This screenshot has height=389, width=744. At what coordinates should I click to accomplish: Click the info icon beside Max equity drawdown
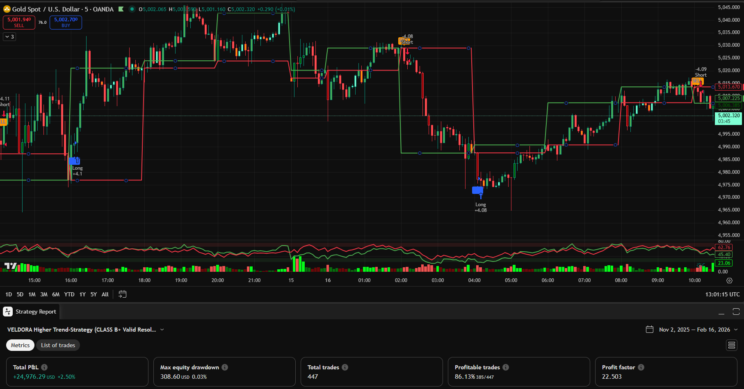[x=225, y=367]
